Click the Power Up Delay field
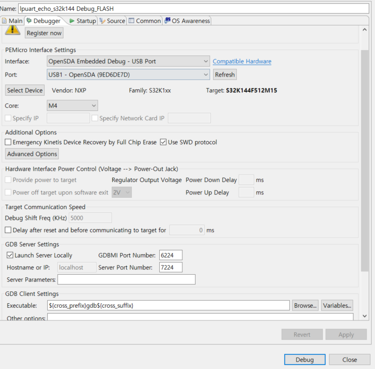375x369 pixels. coord(246,192)
